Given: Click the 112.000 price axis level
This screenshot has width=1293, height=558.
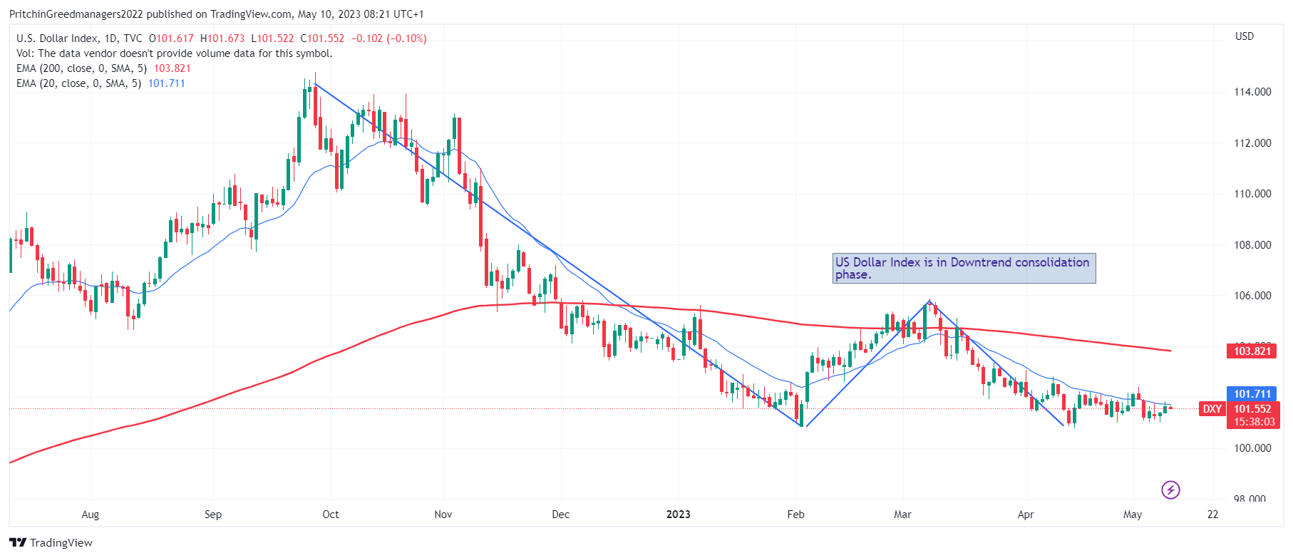Looking at the screenshot, I should pos(1252,143).
